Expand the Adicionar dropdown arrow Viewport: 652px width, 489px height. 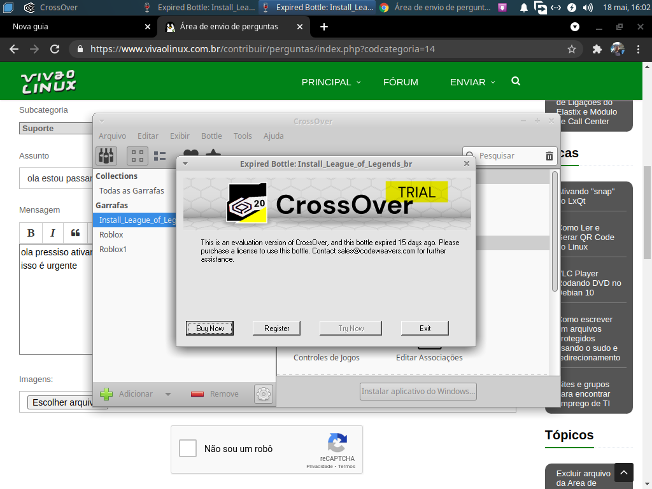[168, 393]
